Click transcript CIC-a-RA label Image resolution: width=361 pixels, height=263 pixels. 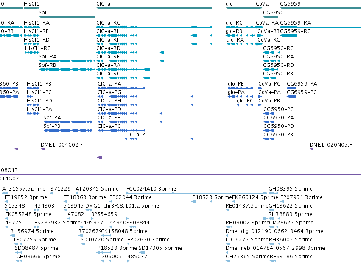pos(109,65)
